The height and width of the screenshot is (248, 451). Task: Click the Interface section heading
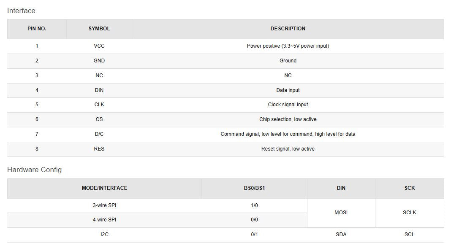tap(21, 11)
